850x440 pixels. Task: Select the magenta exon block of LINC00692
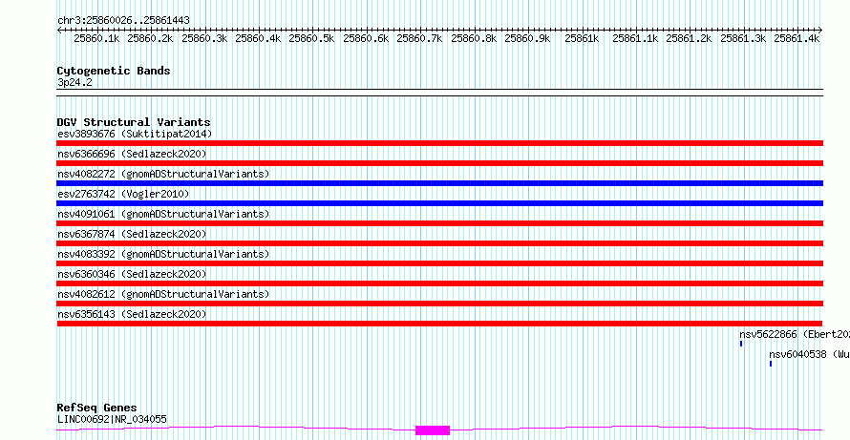(x=433, y=430)
